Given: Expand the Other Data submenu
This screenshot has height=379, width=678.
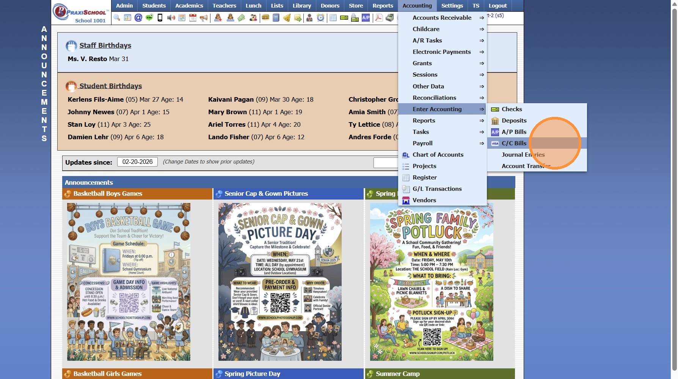Looking at the screenshot, I should click(x=442, y=86).
